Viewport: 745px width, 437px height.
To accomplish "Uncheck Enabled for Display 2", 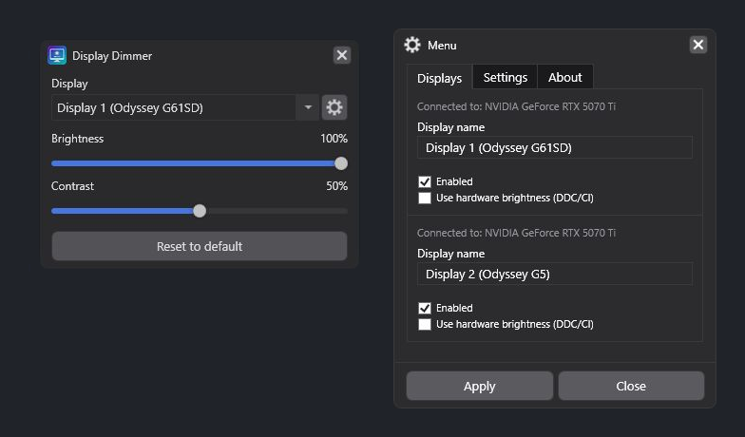I will (x=424, y=308).
